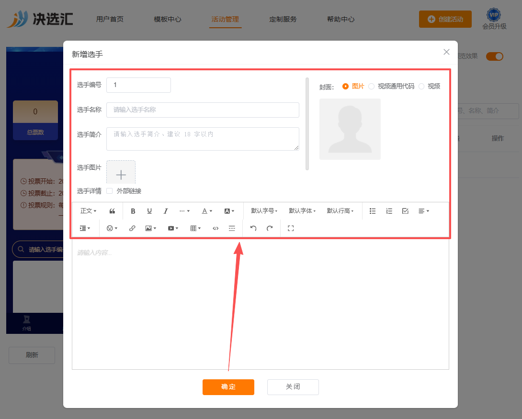The width and height of the screenshot is (522, 419).
Task: Click the 选手简介 textarea
Action: (203, 139)
